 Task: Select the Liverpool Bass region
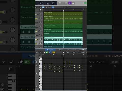point(63,31)
